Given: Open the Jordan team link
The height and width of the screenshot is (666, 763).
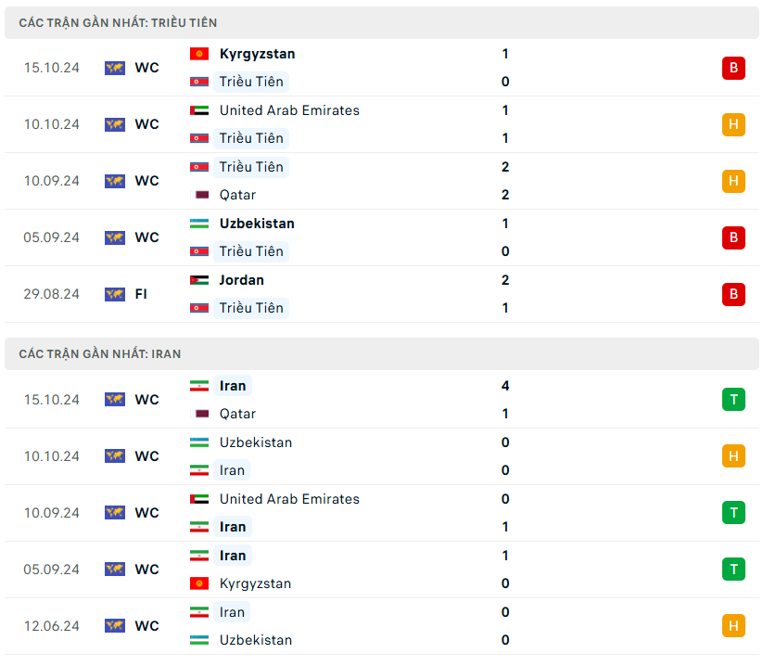Looking at the screenshot, I should point(241,280).
